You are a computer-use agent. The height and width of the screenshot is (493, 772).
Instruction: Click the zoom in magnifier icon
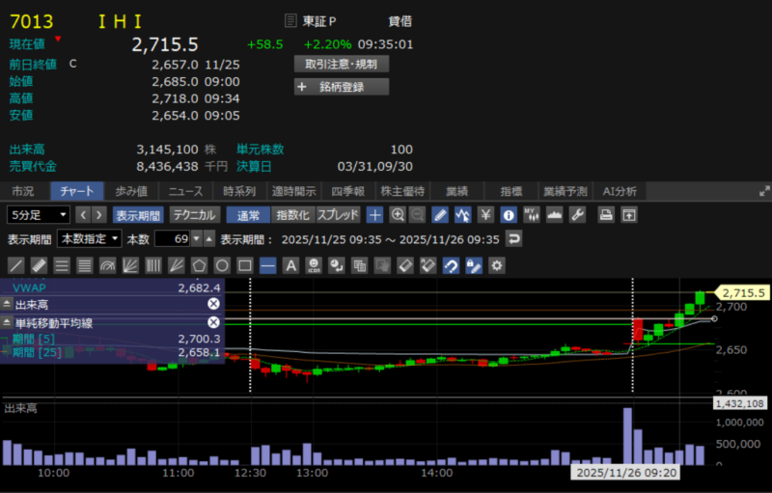click(x=397, y=214)
